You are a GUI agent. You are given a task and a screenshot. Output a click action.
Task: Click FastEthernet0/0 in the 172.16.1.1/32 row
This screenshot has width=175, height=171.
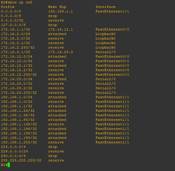tap(112, 29)
